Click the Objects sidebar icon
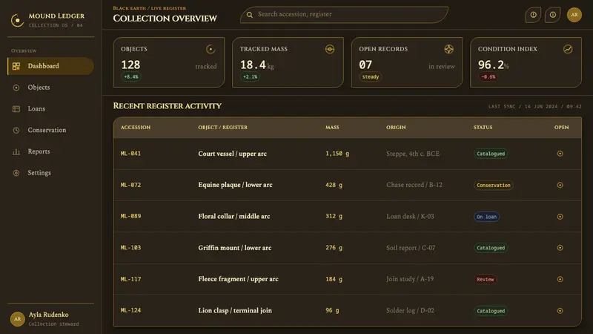Image resolution: width=593 pixels, height=334 pixels. [16, 88]
